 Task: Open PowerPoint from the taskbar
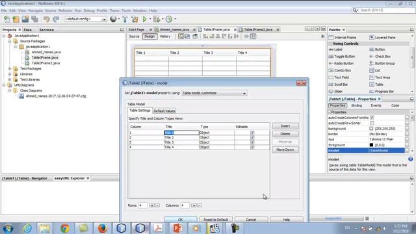pos(177,228)
